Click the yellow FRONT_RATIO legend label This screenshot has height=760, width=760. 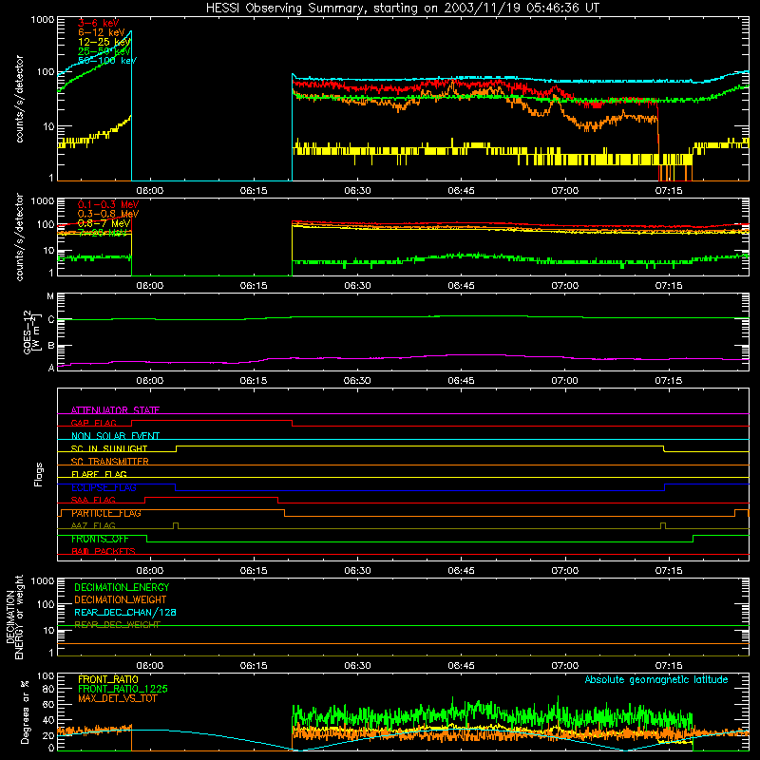108,679
